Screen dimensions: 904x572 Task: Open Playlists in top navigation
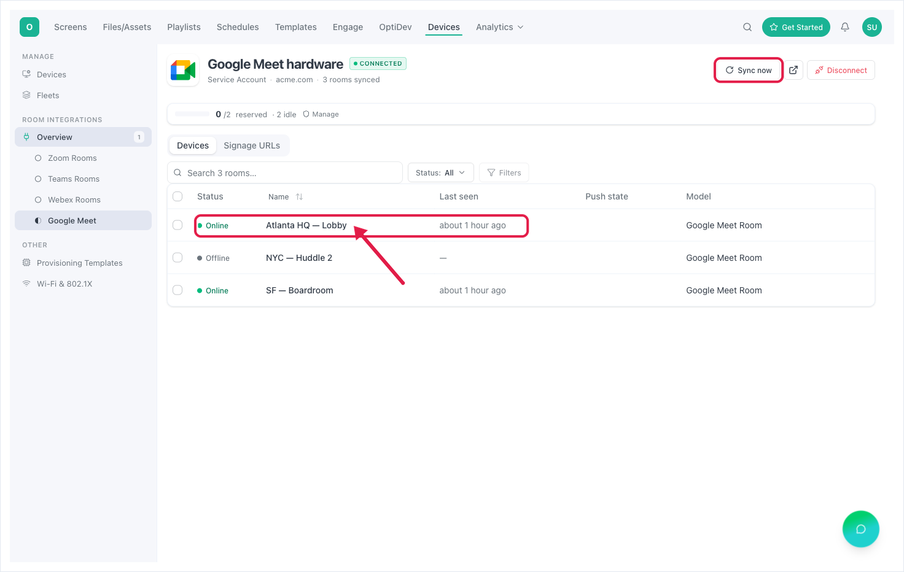pos(184,27)
